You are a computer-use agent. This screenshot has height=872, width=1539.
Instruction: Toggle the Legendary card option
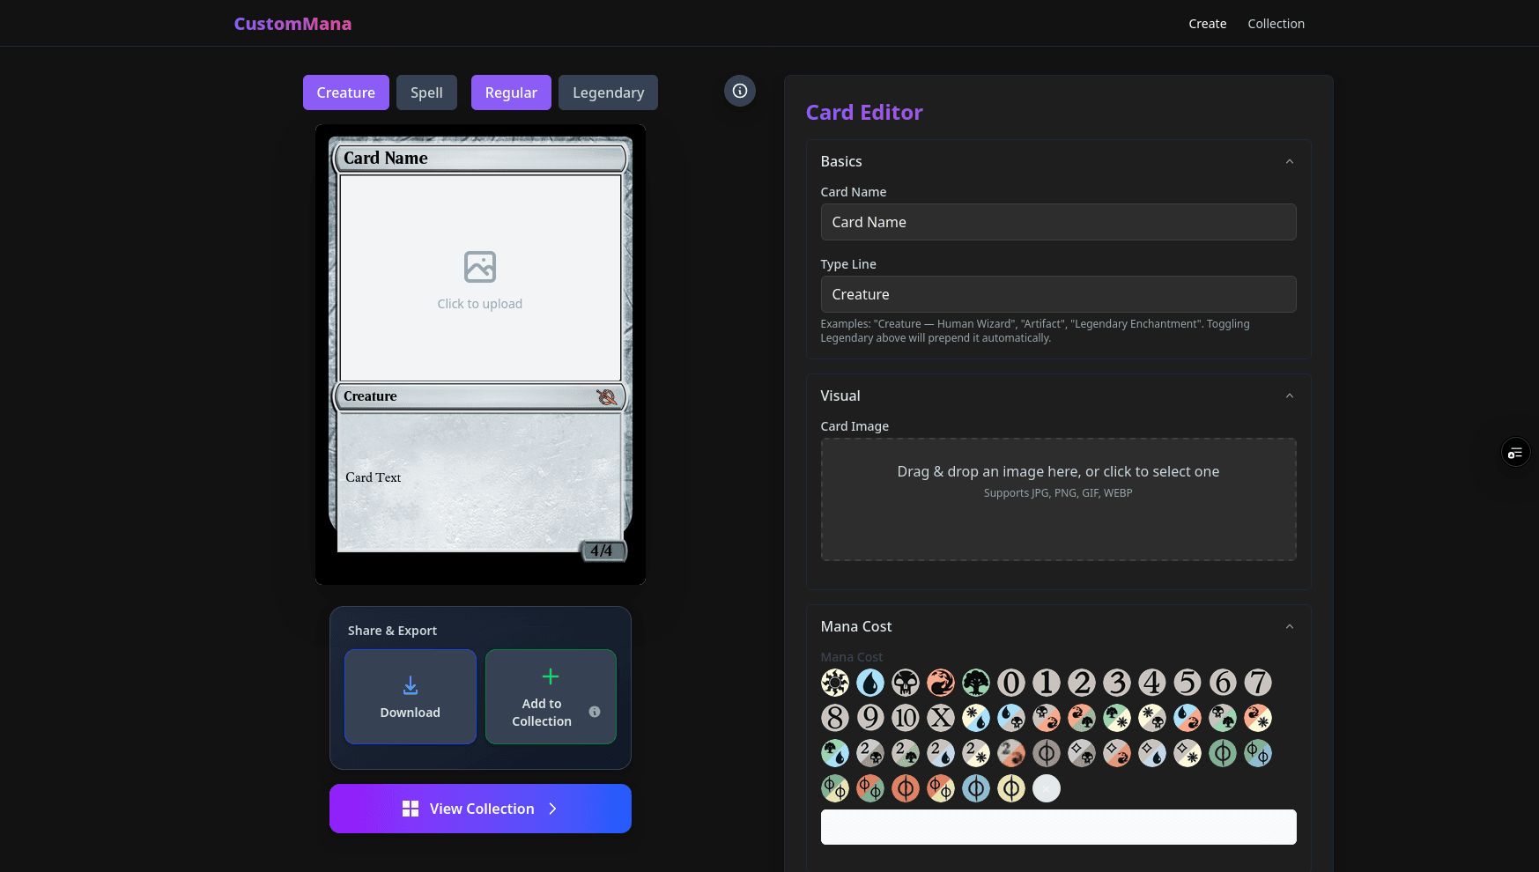[608, 92]
